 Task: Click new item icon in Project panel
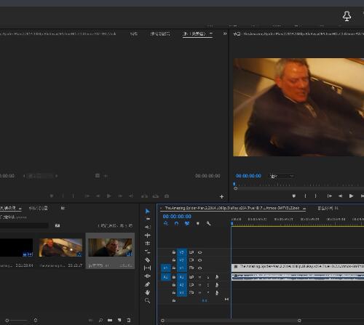point(119,320)
